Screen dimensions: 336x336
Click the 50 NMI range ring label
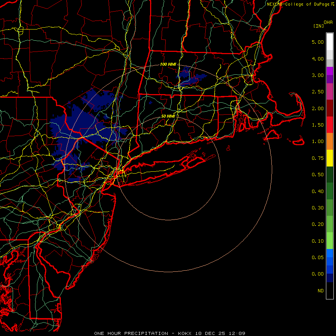(168, 116)
